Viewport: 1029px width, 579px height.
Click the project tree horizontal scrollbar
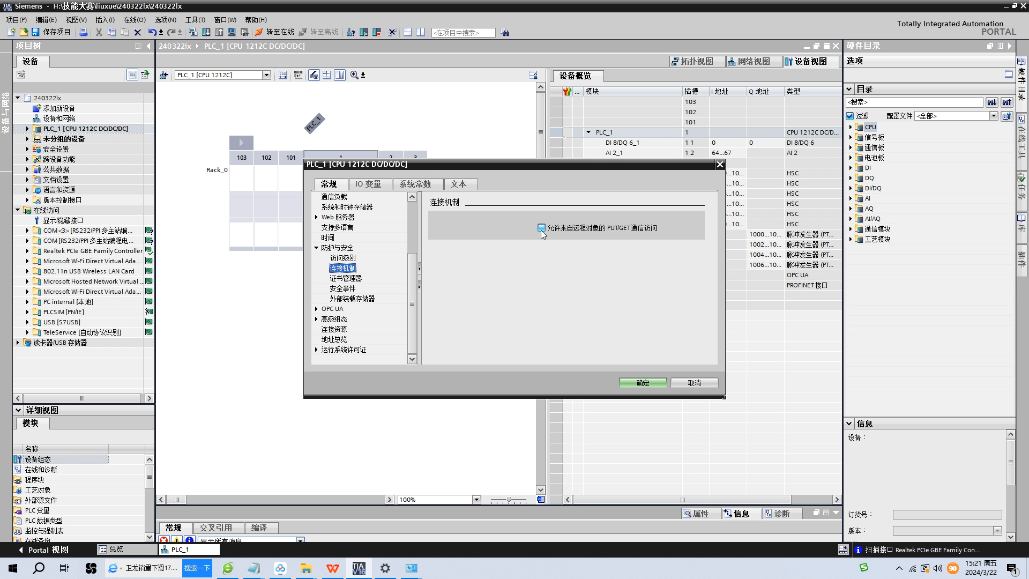tap(83, 398)
